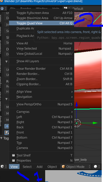Open the Add menu in header
The width and height of the screenshot is (103, 182).
(39, 167)
